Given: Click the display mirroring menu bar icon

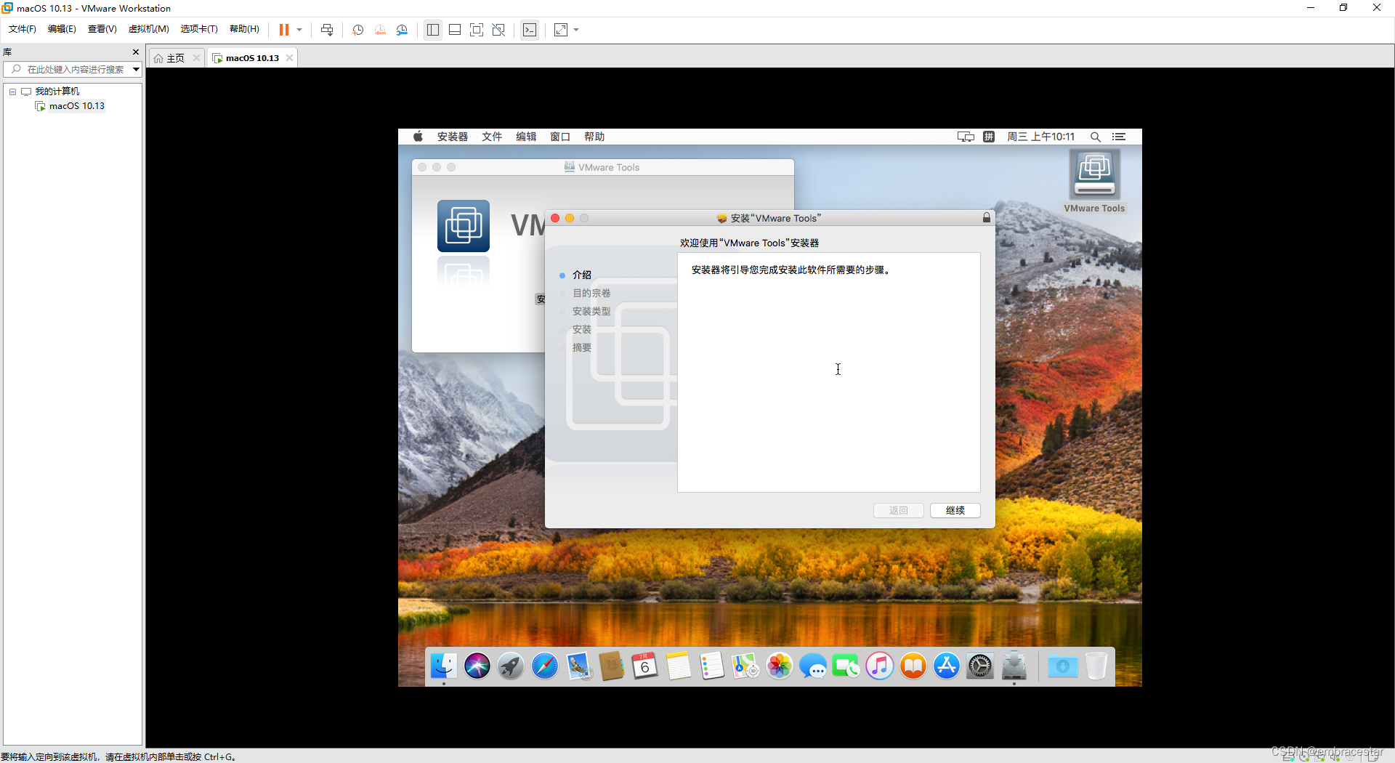Looking at the screenshot, I should click(x=966, y=137).
